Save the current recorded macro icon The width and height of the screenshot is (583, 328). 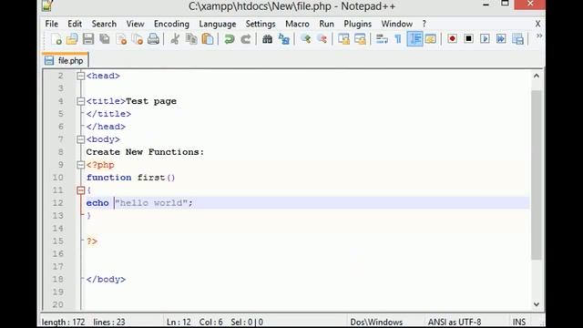pyautogui.click(x=517, y=39)
